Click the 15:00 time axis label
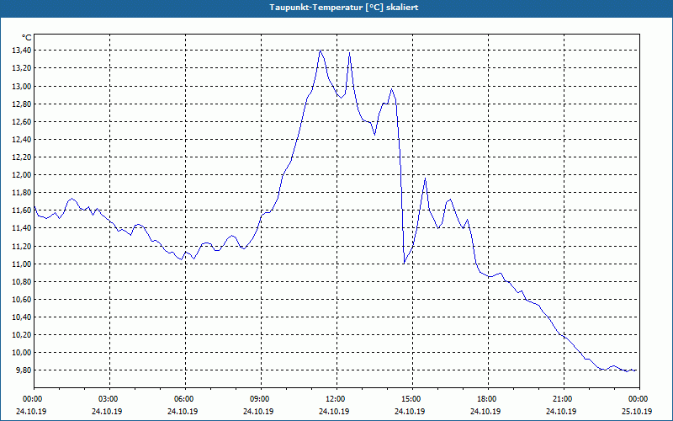Screen dimensions: 673x421 [410, 399]
